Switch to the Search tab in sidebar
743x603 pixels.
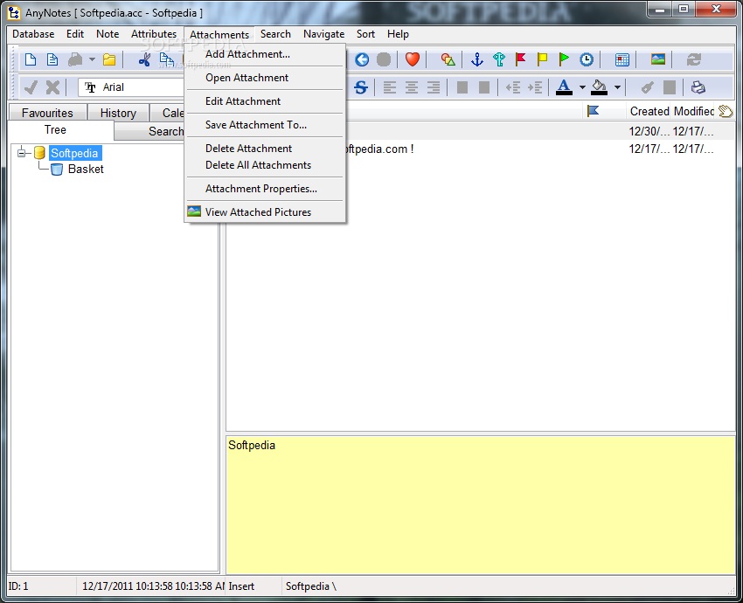point(166,131)
